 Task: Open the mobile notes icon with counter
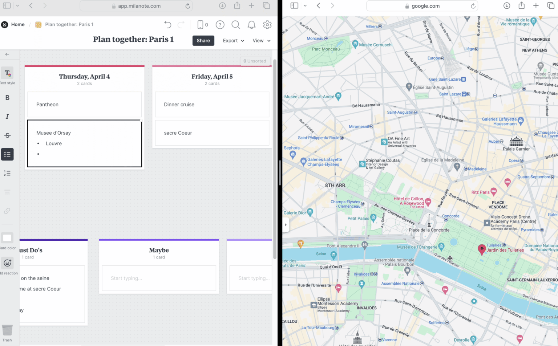pos(202,25)
